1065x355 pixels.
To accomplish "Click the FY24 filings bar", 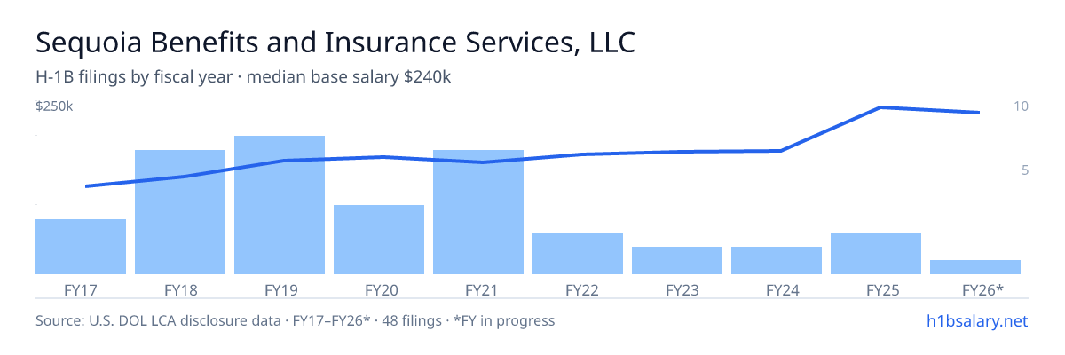I will tap(777, 260).
